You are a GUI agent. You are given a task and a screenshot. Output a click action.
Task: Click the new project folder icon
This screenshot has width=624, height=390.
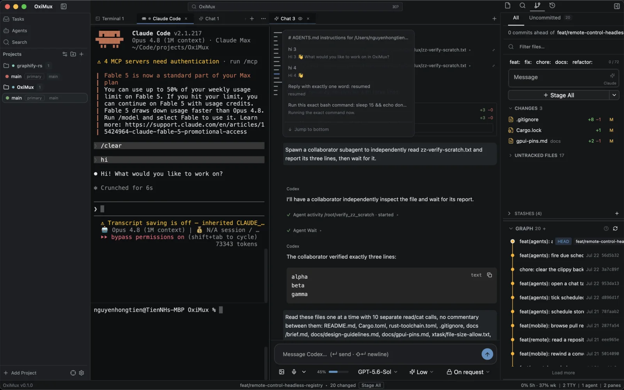(73, 54)
